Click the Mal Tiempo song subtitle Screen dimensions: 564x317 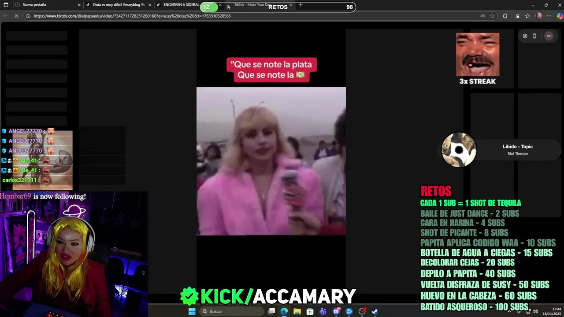click(517, 154)
